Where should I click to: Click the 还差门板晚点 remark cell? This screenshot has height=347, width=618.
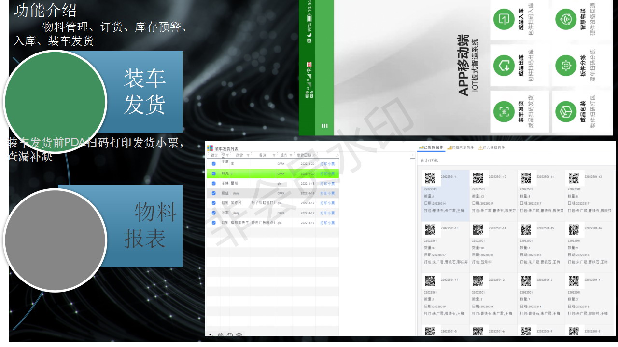(263, 223)
